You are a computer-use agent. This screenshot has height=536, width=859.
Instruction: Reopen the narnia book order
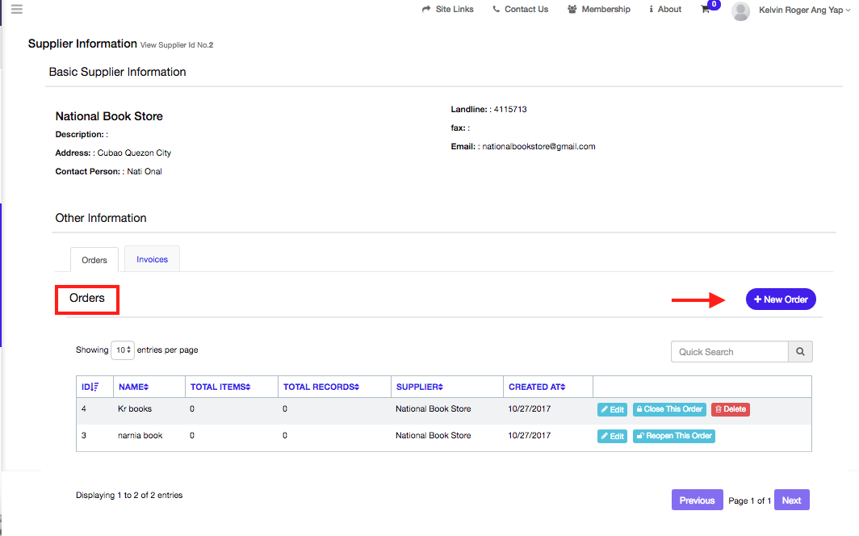pos(673,436)
